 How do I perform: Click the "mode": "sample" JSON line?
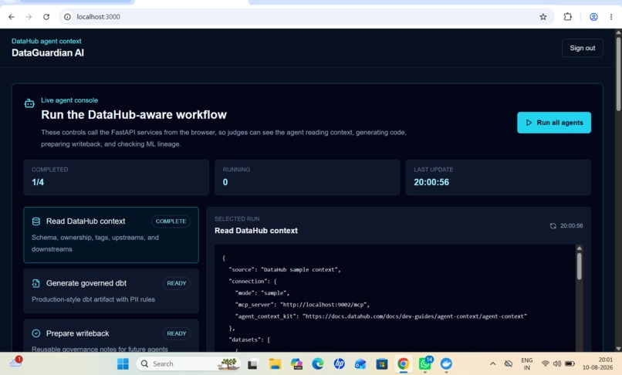click(x=262, y=293)
